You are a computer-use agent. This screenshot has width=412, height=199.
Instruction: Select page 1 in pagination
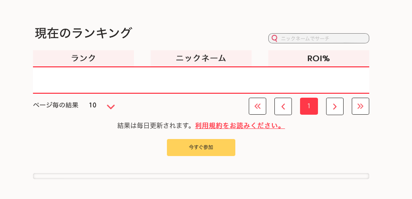(309, 106)
